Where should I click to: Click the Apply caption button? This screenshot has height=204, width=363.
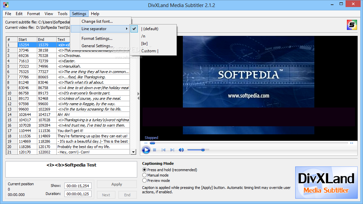[117, 184]
